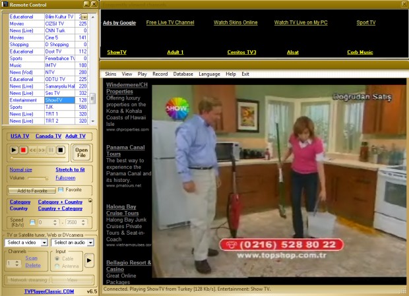409x296 pixels.
Task: Click the Open File button
Action: 81,153
